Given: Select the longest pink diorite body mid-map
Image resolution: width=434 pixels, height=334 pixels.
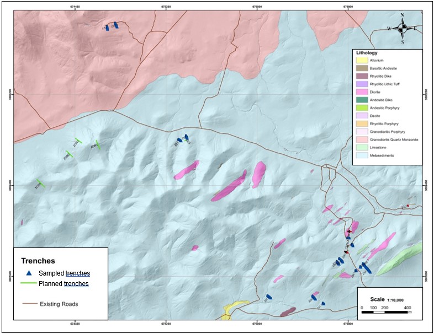Looking at the screenshot, I should [x=229, y=185].
